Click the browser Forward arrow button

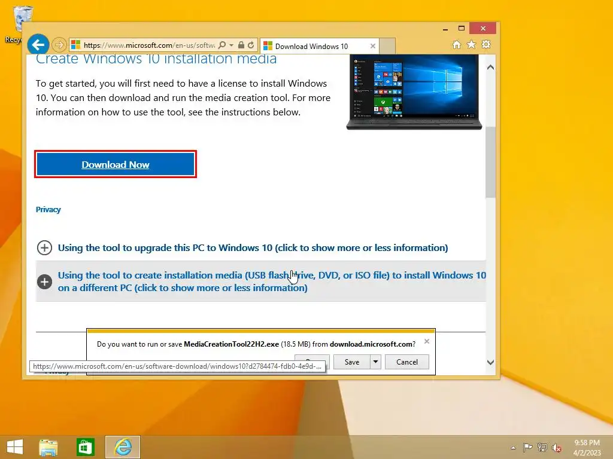point(59,45)
